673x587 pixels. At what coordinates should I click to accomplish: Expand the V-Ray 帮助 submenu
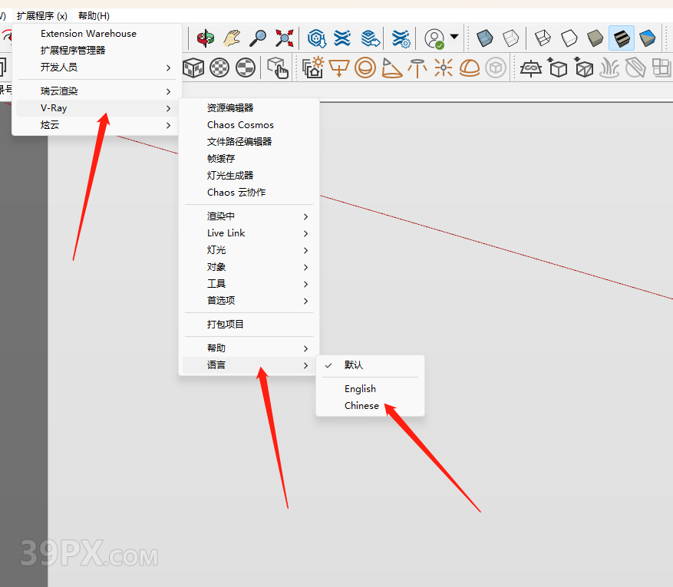point(249,348)
